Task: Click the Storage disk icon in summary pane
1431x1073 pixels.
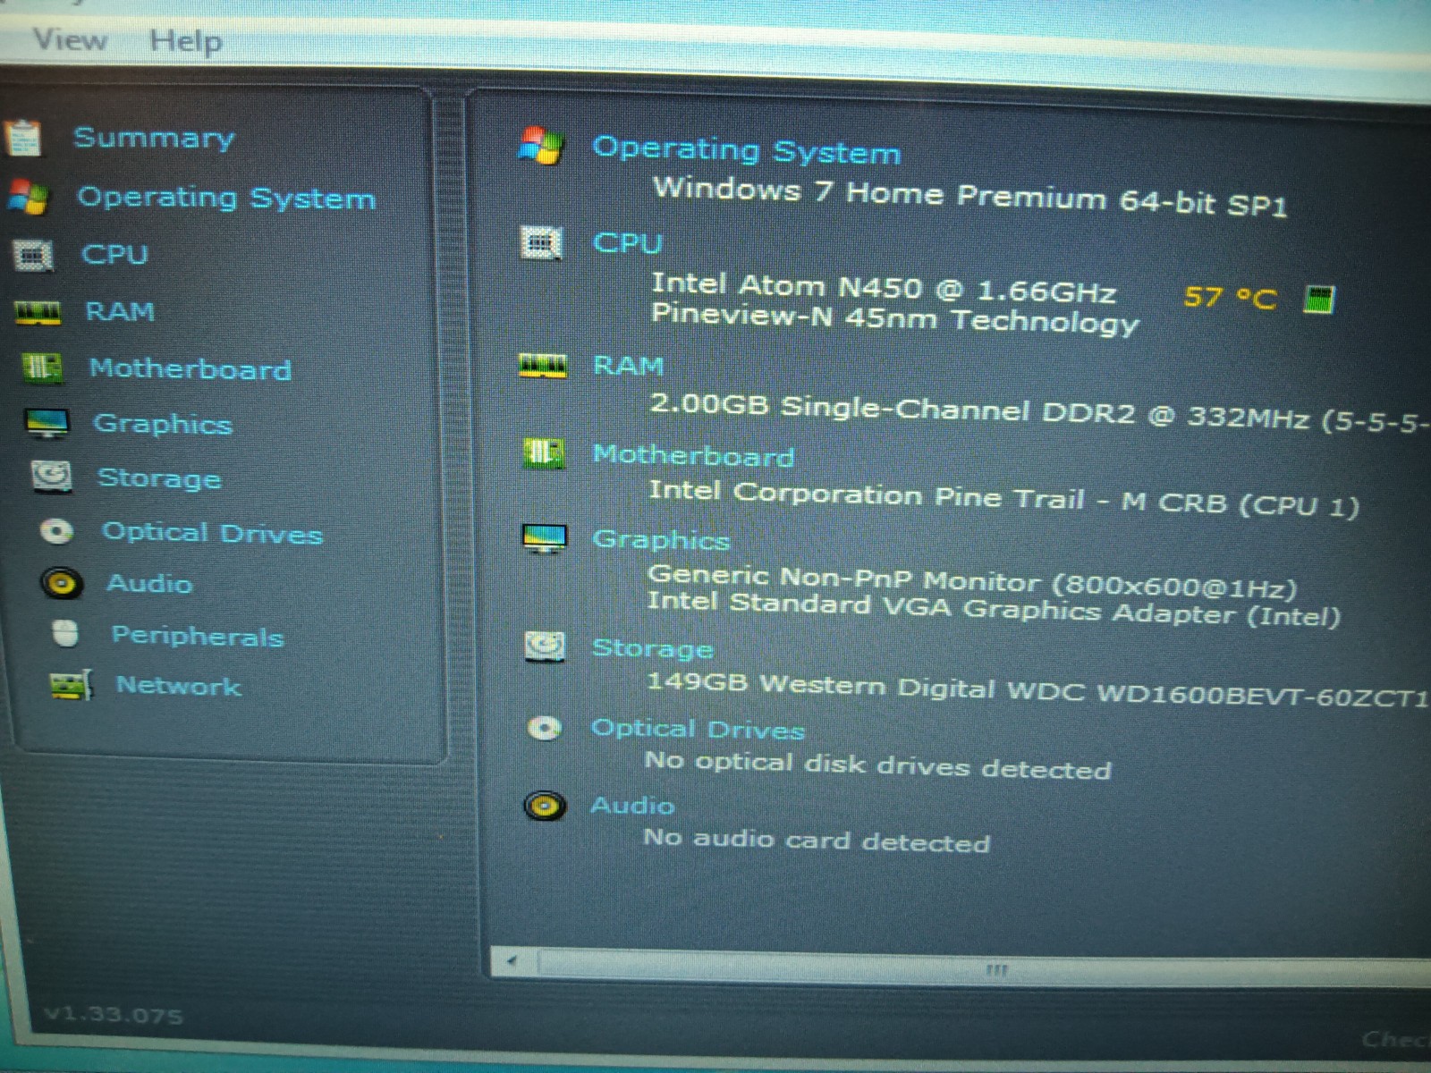Action: tap(545, 646)
